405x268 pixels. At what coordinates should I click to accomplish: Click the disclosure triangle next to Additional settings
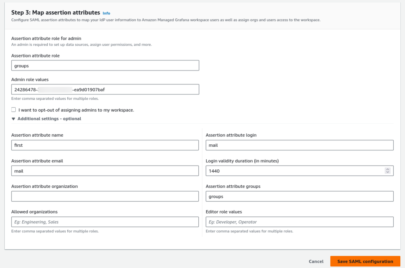pos(13,119)
